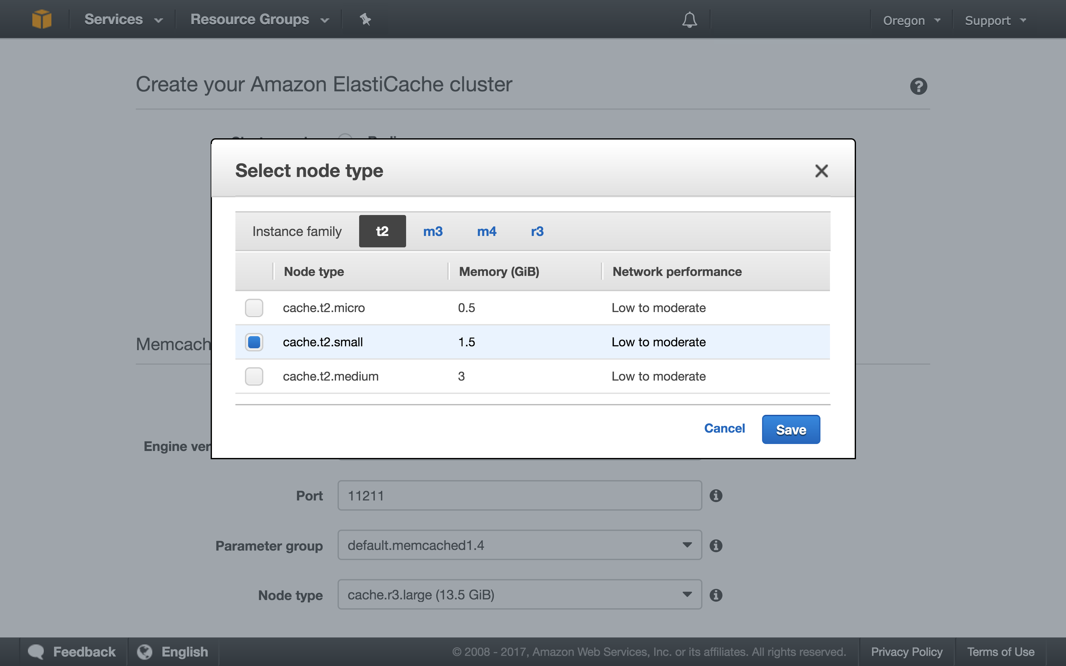Click the Cancel link

pos(725,428)
